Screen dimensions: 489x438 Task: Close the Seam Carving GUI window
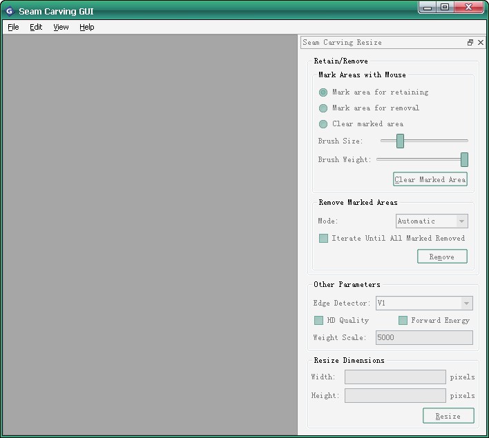[x=468, y=8]
